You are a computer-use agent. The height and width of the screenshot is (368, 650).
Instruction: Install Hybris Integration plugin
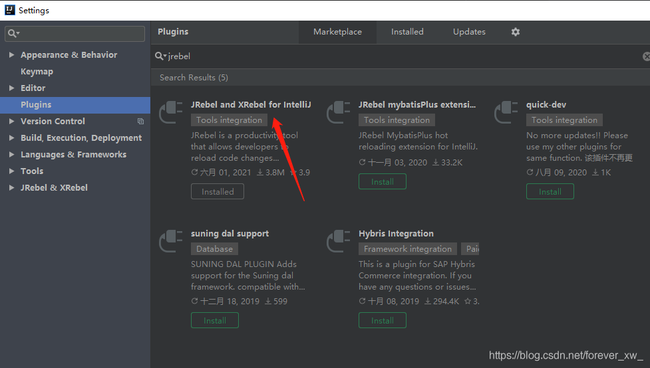click(382, 320)
